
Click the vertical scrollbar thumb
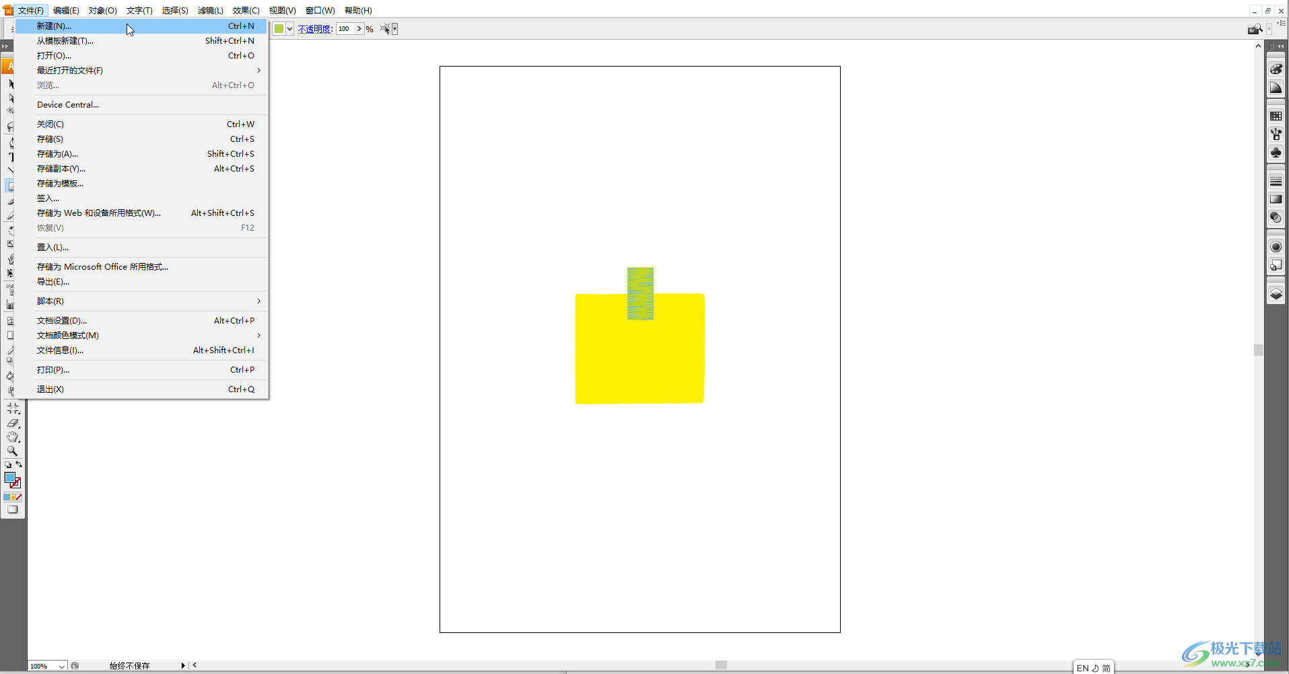tap(1258, 350)
